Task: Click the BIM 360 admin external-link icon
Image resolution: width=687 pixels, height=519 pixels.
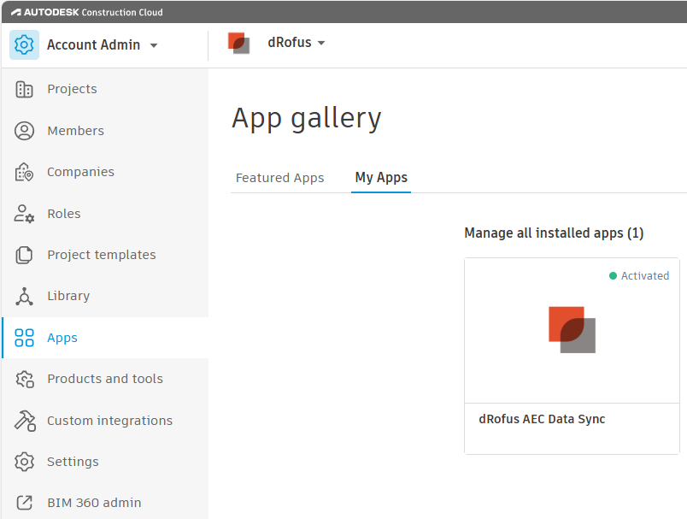Action: [24, 503]
